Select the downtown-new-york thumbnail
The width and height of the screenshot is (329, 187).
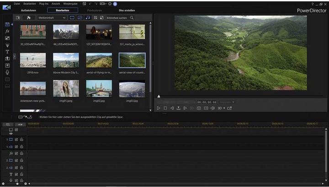click(x=33, y=89)
